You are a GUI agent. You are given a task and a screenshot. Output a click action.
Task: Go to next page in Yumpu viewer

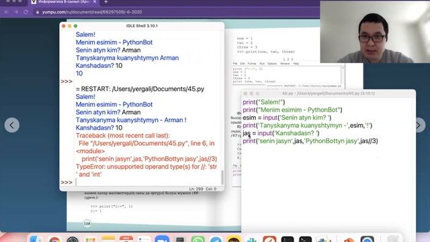pyautogui.click(x=419, y=125)
